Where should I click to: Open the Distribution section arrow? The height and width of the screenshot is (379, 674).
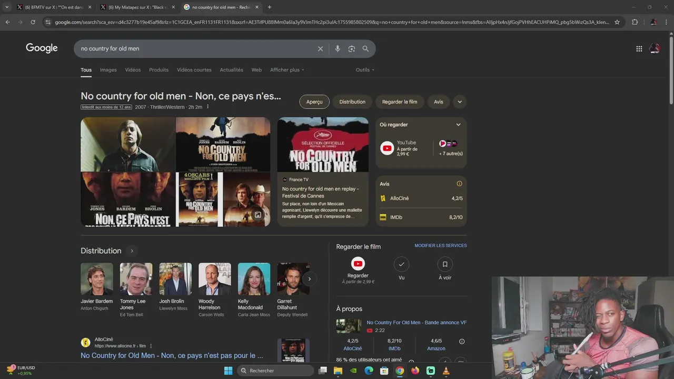[x=132, y=251]
